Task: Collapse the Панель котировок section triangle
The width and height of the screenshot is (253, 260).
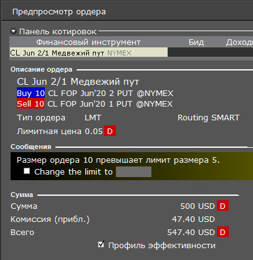Action: point(14,32)
